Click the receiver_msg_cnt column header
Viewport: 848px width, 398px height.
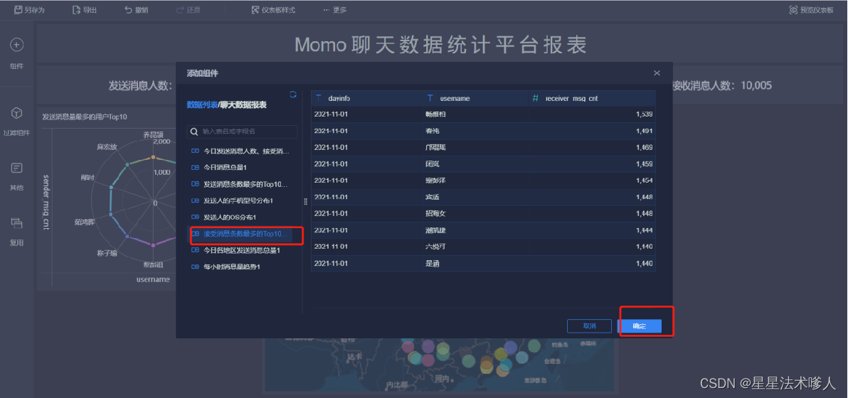[x=592, y=98]
